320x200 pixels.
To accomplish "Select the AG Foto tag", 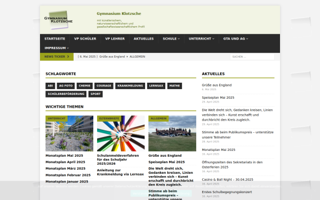I will point(66,86).
